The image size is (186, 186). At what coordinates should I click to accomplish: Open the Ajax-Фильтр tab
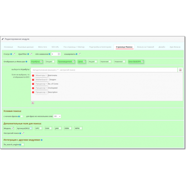pos(175,47)
